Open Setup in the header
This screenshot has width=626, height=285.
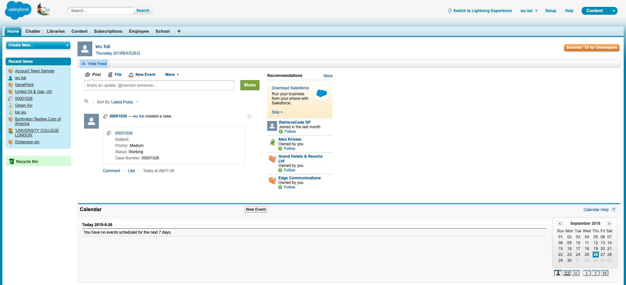tap(550, 11)
